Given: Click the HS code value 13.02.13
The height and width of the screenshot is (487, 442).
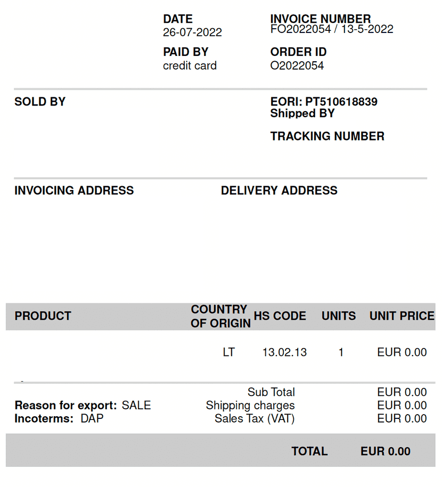Looking at the screenshot, I should [284, 352].
